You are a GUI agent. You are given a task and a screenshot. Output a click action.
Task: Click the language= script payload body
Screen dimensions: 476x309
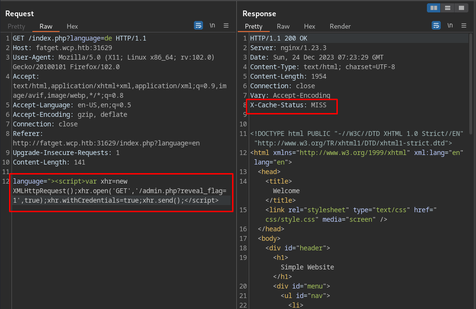pyautogui.click(x=120, y=191)
